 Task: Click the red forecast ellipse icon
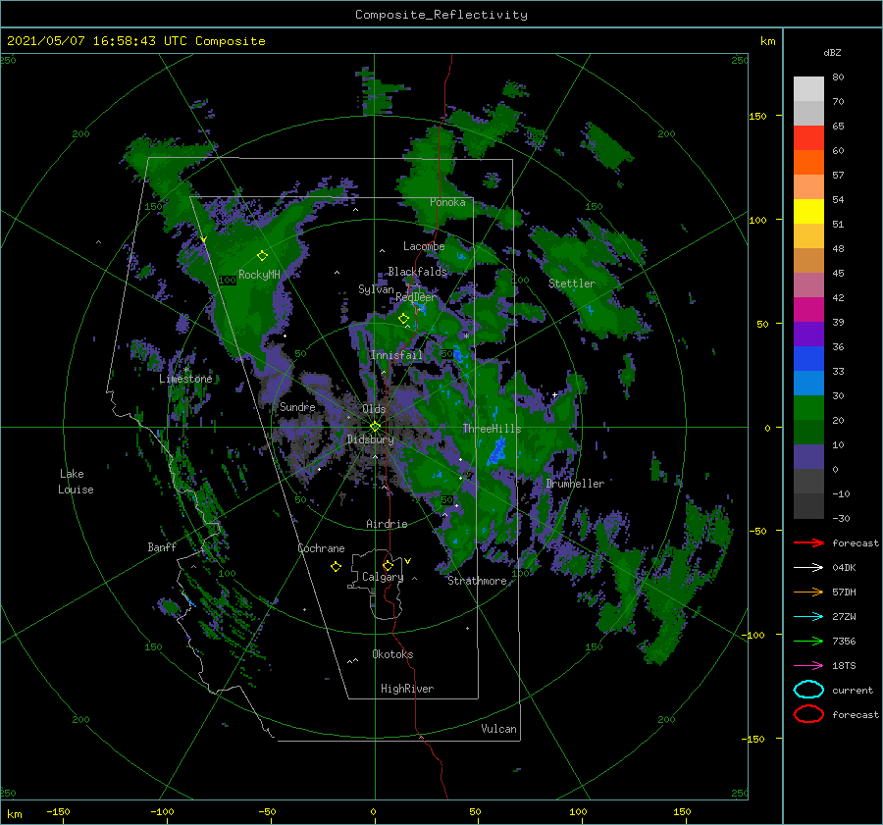(808, 714)
